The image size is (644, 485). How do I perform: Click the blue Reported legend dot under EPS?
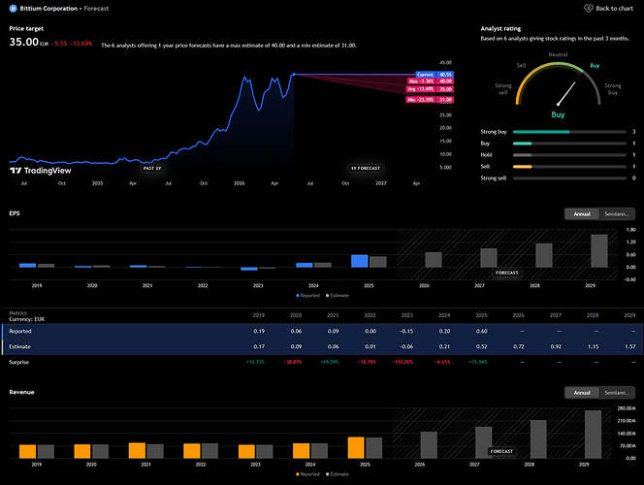[298, 295]
